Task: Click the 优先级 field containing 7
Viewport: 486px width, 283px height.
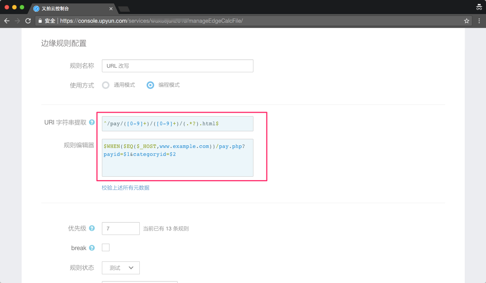Action: click(x=120, y=229)
